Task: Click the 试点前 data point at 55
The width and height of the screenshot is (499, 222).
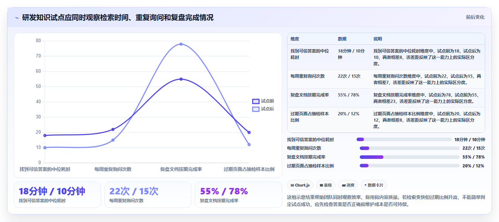Action: (181, 79)
